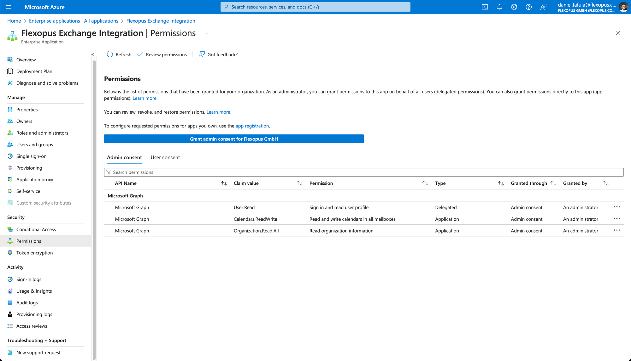The width and height of the screenshot is (631, 361).
Task: Click the help question mark icon
Action: point(529,7)
